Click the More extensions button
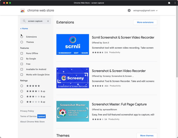The width and height of the screenshot is (178, 138). (x=145, y=22)
